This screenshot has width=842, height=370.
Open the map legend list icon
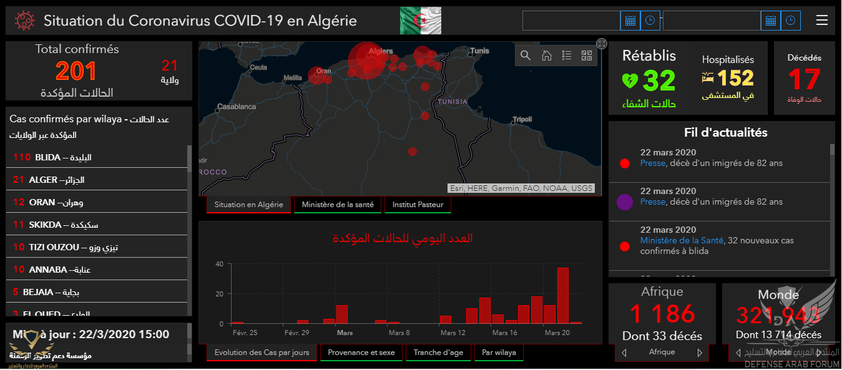(567, 56)
